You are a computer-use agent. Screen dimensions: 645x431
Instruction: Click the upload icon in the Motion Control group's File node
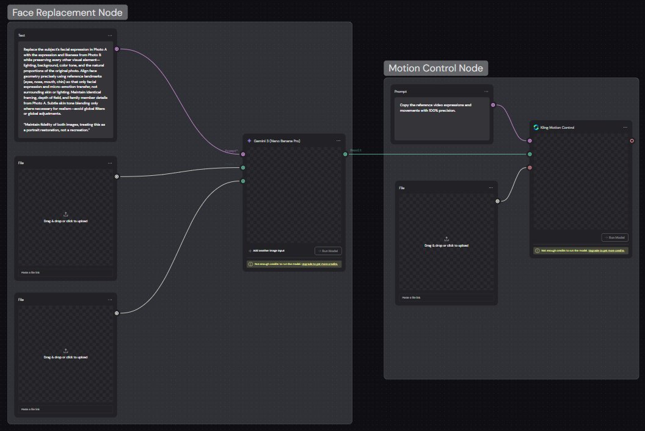[x=446, y=239]
